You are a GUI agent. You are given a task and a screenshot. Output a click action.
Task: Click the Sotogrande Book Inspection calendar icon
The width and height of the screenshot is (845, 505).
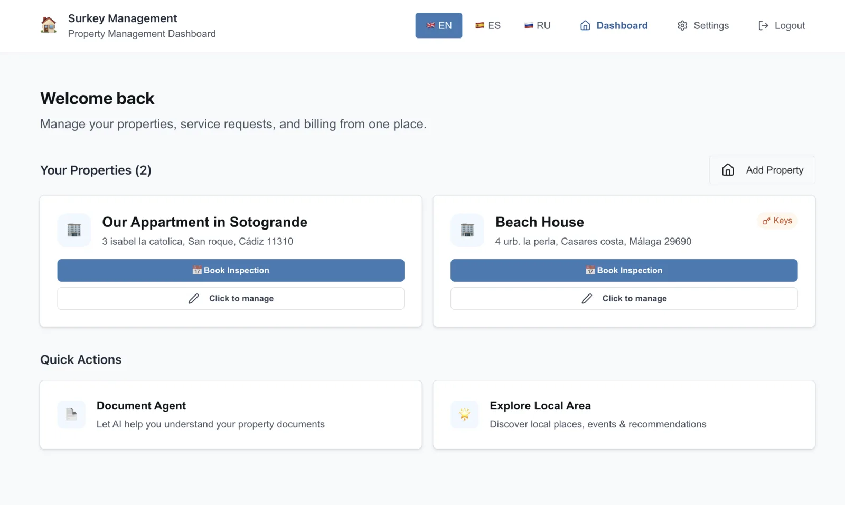[197, 270]
